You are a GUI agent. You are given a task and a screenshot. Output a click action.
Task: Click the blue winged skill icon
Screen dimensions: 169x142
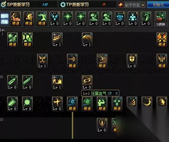55,19
